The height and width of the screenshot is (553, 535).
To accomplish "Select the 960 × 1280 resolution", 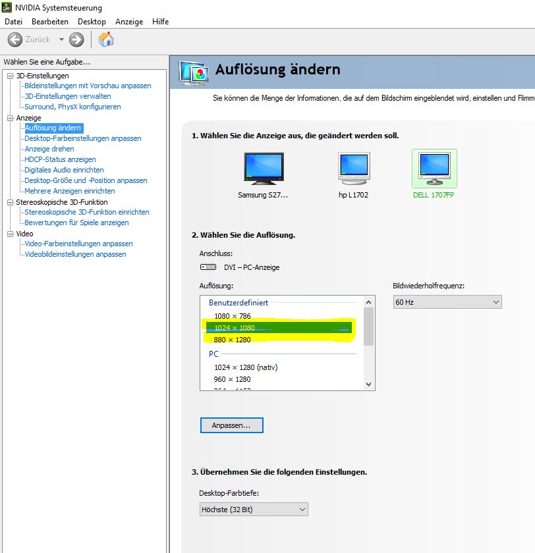I will tap(232, 379).
